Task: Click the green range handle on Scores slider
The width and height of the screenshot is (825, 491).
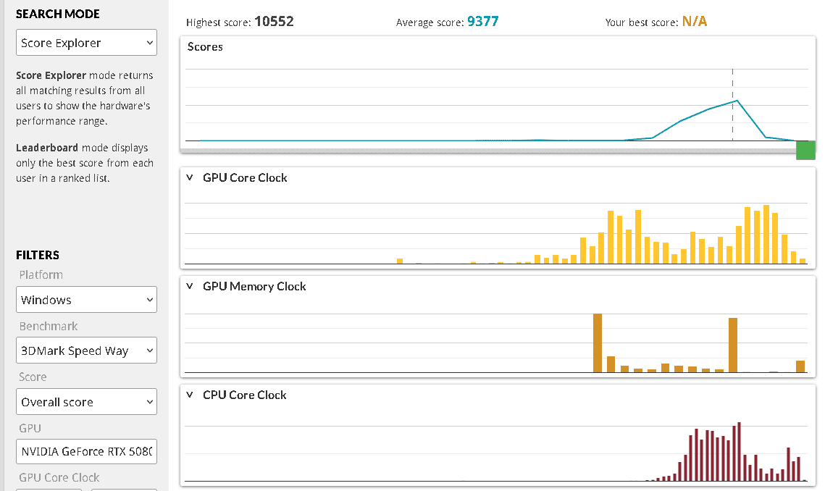Action: coord(805,150)
